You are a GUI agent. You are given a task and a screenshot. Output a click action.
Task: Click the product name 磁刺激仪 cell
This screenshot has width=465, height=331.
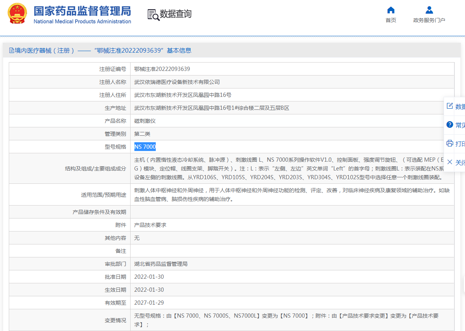tap(145, 121)
